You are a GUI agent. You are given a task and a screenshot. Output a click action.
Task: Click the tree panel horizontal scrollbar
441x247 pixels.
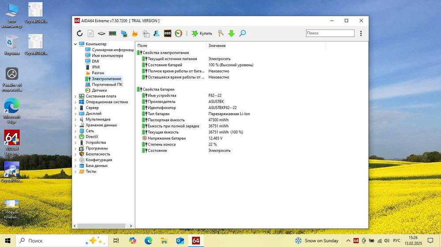[101, 226]
